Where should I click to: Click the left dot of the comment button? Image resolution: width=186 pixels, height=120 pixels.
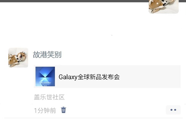171,110
